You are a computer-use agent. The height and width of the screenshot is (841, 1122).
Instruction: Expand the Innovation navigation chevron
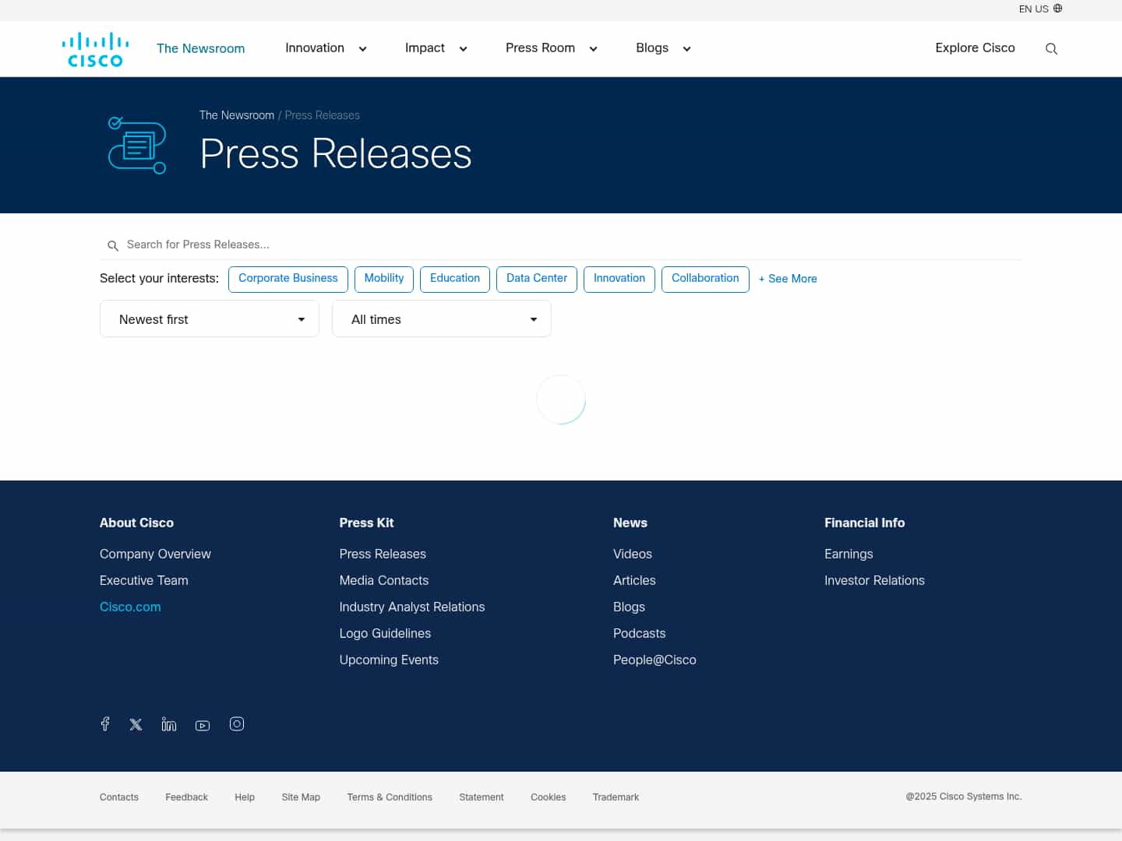(362, 48)
